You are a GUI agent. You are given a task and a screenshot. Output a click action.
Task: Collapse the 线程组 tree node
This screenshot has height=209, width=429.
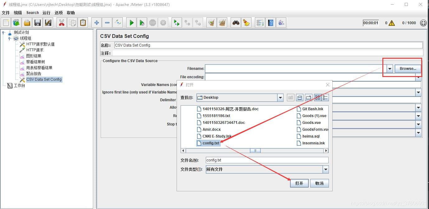9,39
